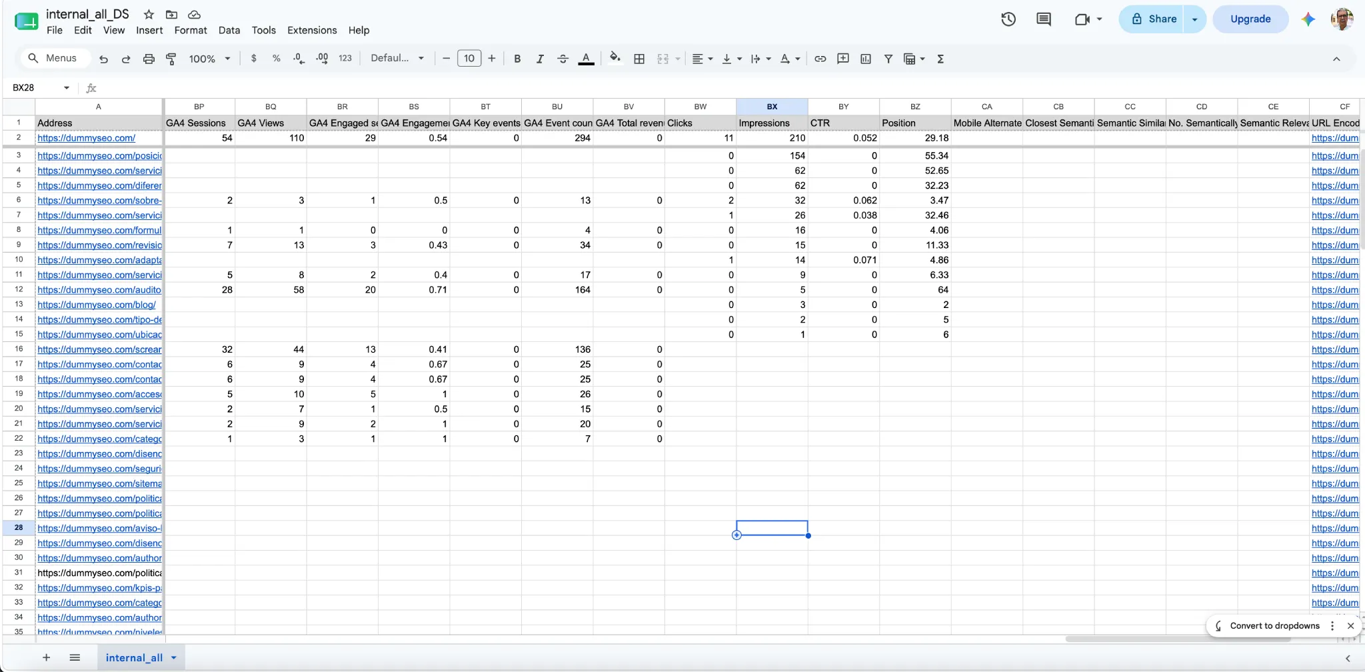1365x672 pixels.
Task: Format as percent with the percent icon
Action: (276, 59)
